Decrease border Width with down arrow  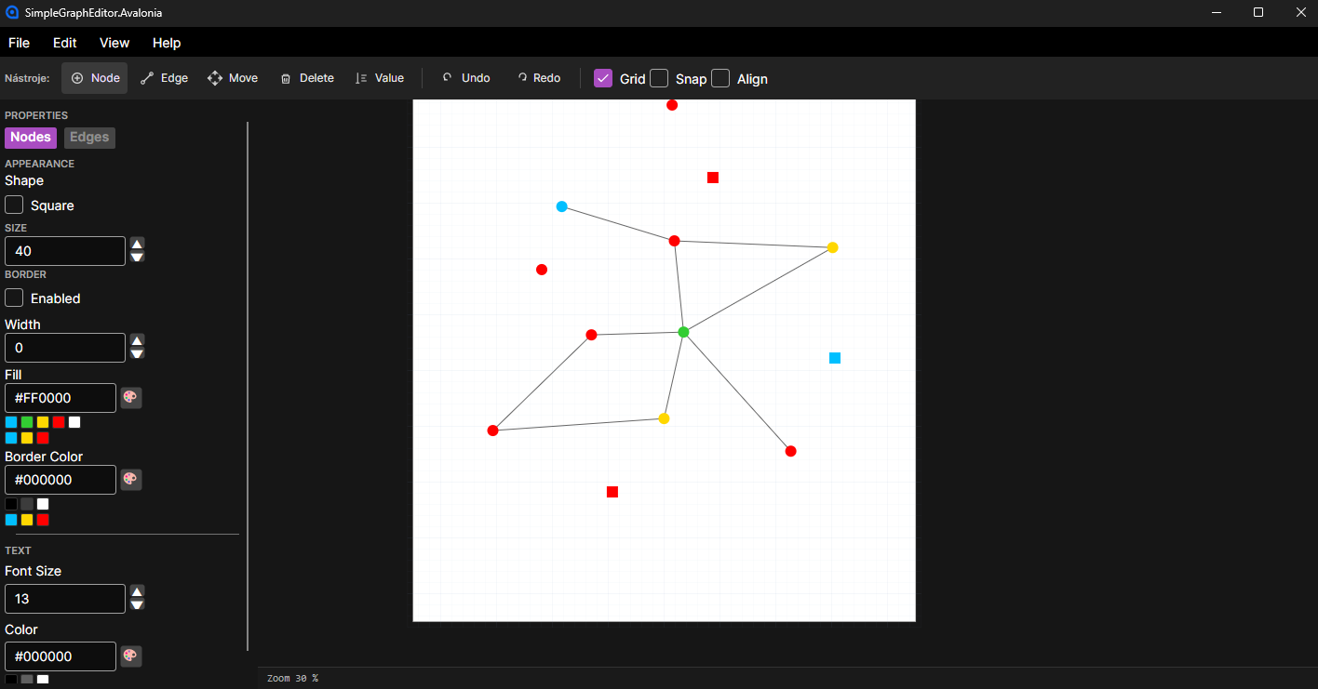(137, 354)
